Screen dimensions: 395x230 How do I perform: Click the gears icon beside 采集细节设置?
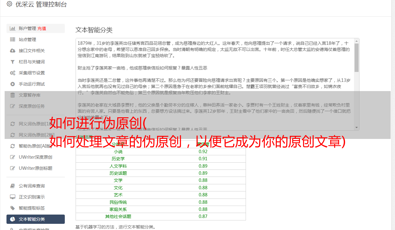click(x=12, y=73)
